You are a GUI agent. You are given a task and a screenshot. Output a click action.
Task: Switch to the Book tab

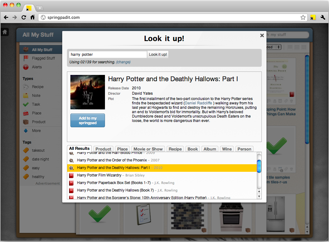tap(193, 149)
